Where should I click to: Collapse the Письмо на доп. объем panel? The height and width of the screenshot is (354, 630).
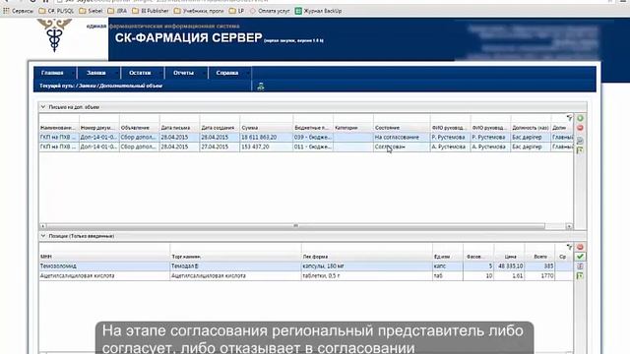(43, 107)
